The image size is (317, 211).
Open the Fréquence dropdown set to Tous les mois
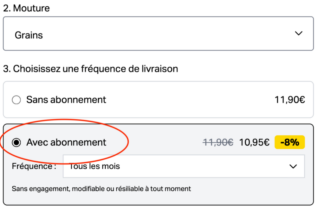click(184, 166)
